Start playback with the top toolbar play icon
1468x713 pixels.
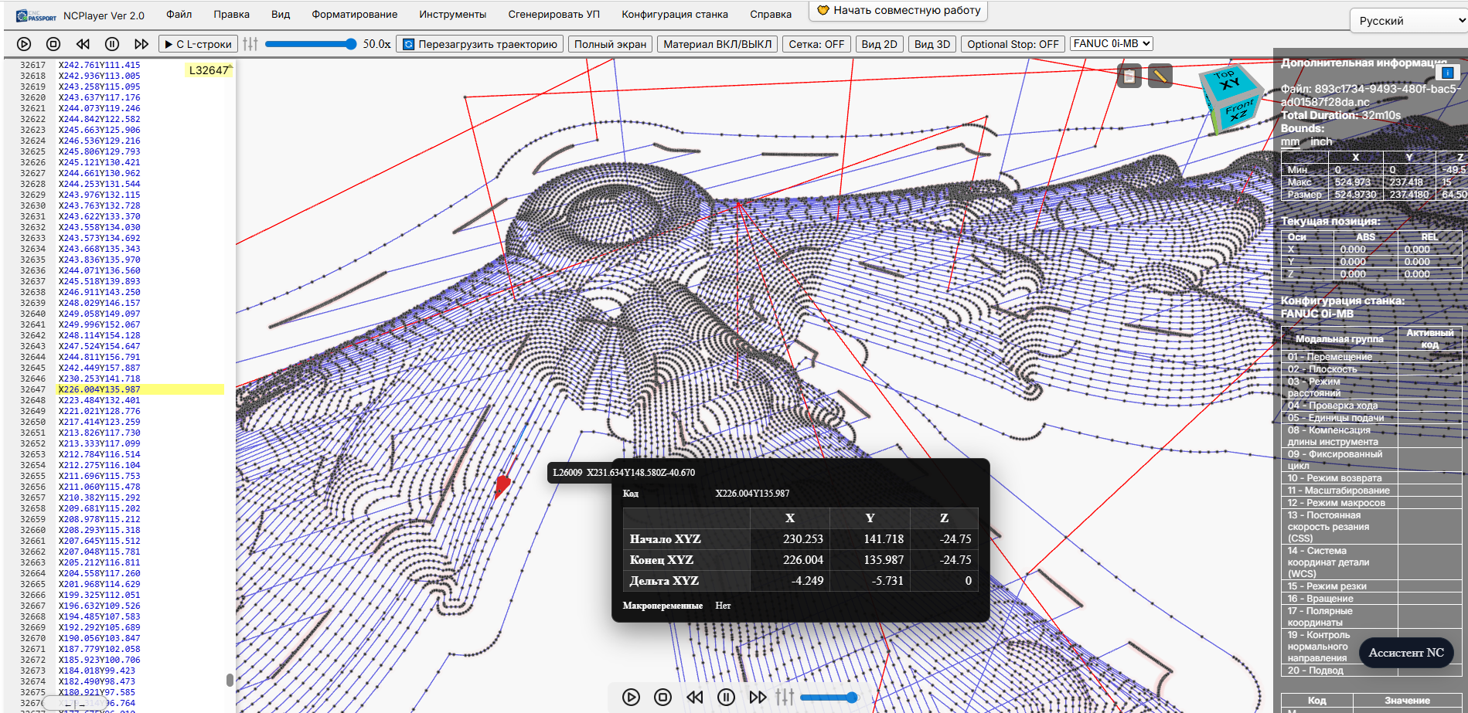(x=24, y=45)
